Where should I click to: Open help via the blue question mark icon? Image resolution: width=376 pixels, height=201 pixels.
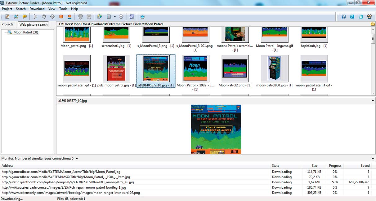pos(142,17)
